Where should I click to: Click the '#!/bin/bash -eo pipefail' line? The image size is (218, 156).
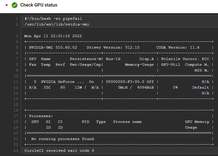pos(53,19)
